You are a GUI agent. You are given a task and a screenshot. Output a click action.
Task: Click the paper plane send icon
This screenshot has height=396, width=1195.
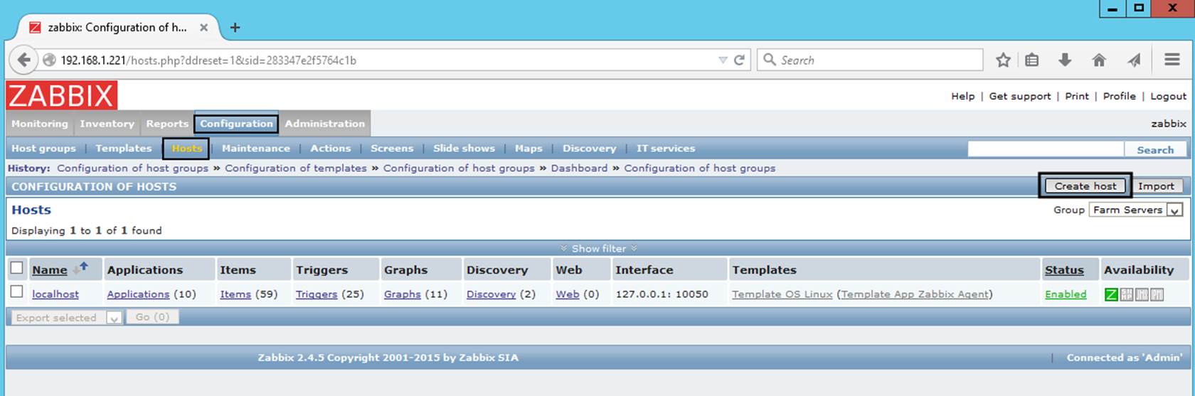point(1134,60)
